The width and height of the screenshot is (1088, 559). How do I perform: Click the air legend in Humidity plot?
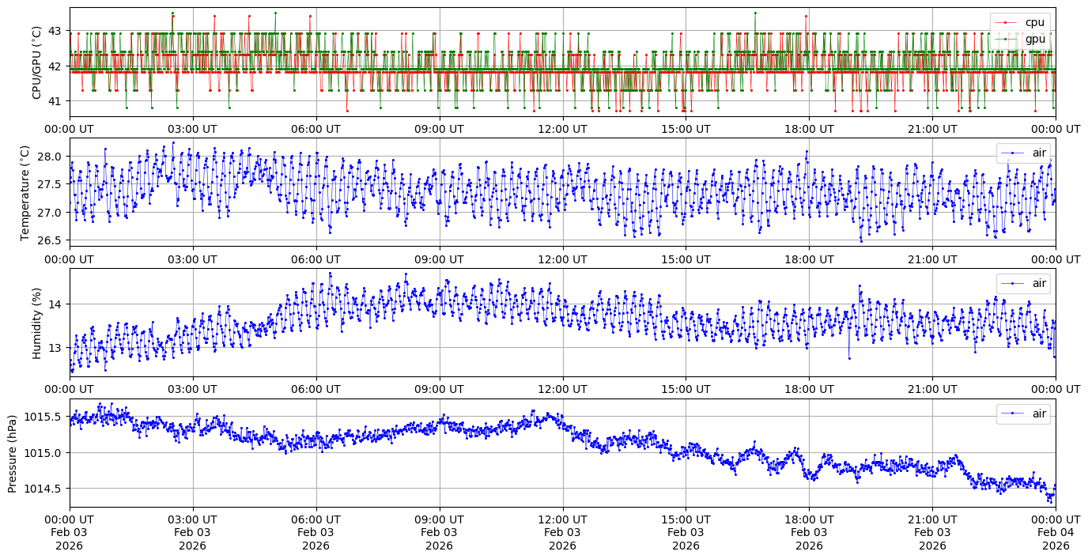1033,283
